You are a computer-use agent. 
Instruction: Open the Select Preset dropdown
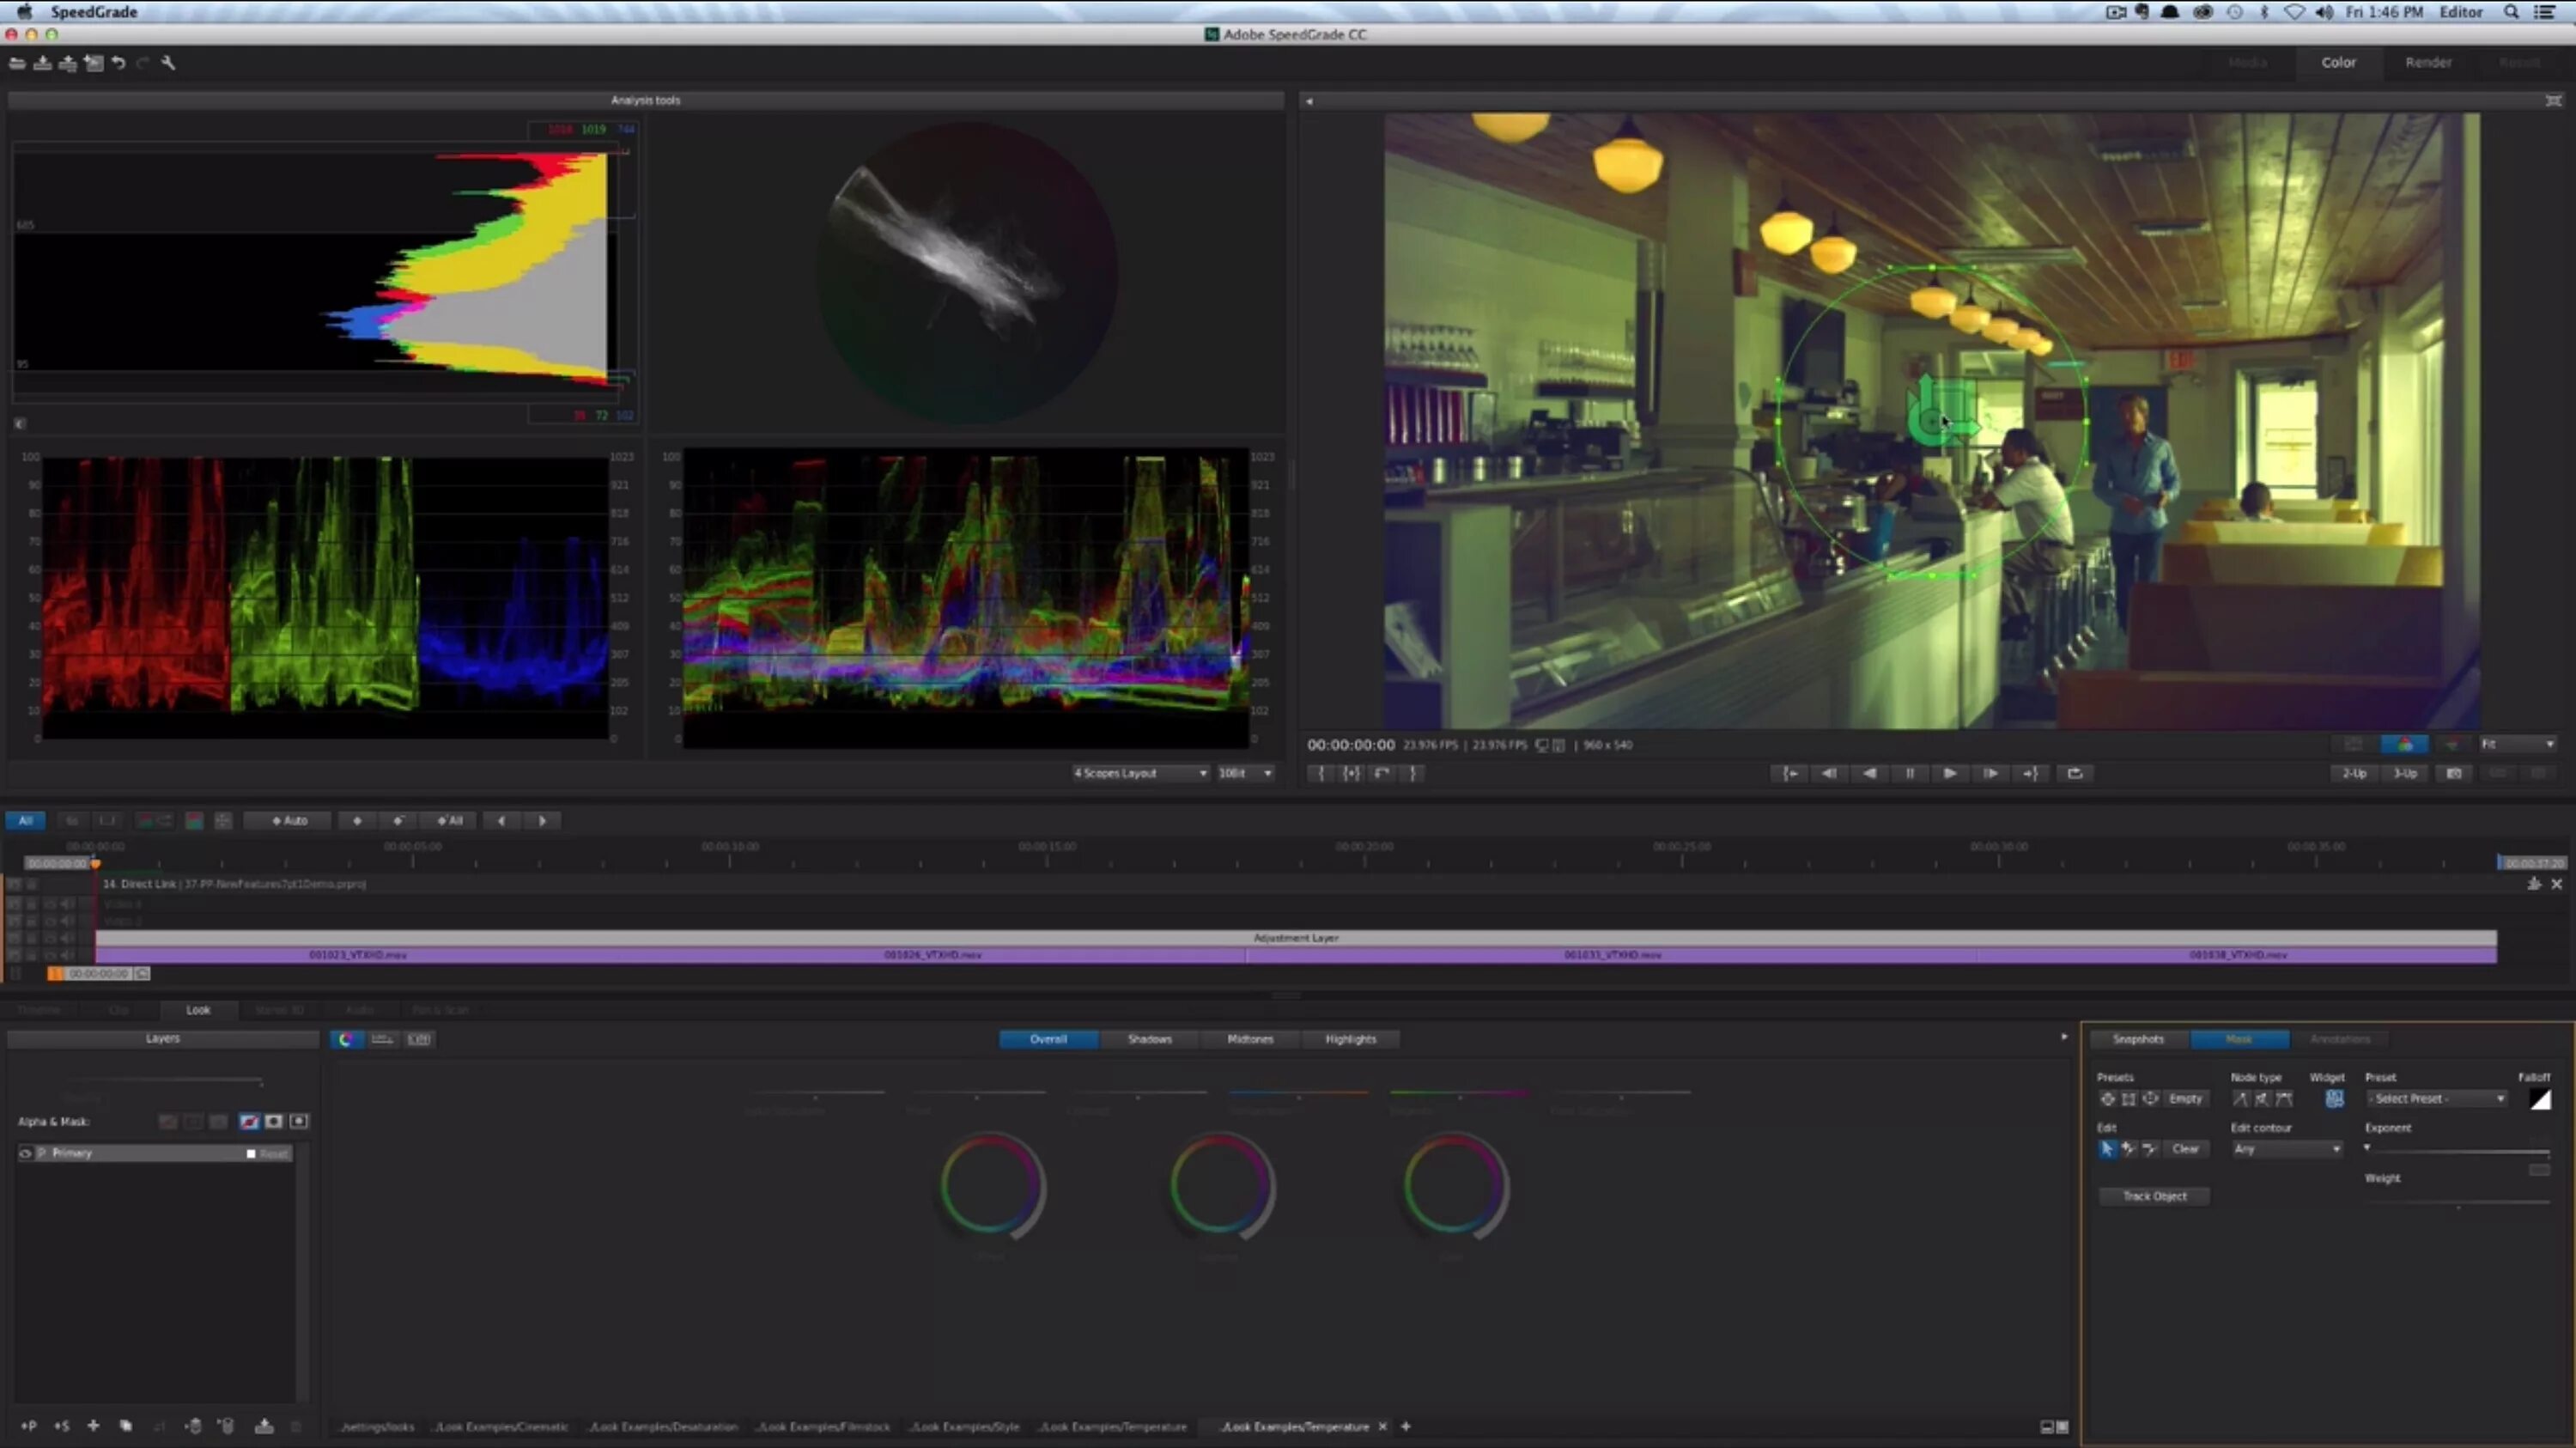[2436, 1098]
